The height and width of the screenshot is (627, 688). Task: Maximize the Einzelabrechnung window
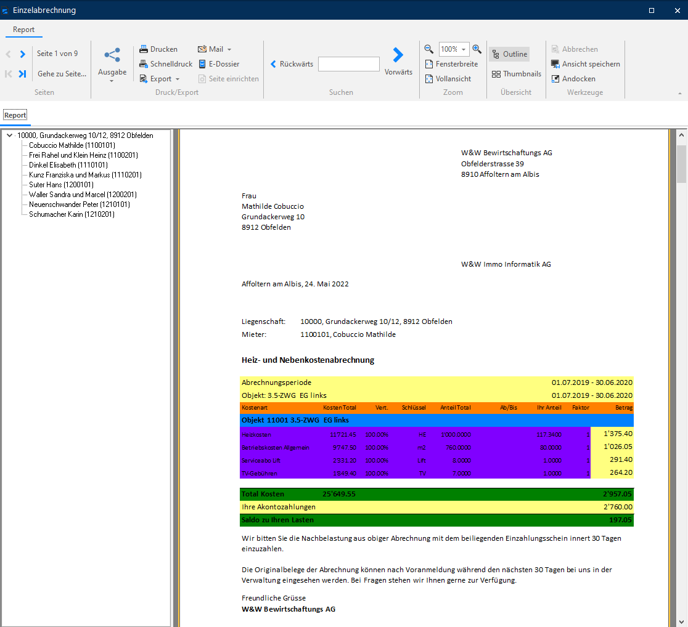click(x=652, y=10)
